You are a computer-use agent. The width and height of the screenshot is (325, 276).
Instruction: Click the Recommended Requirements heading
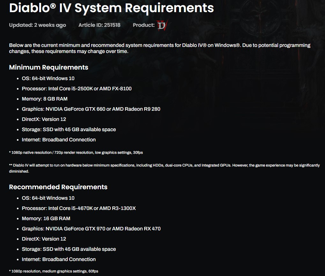coord(58,187)
